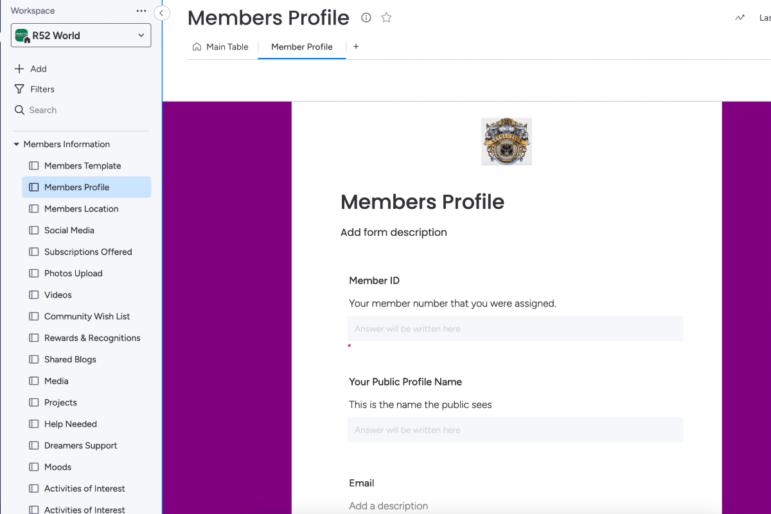771x514 pixels.
Task: Click the board icon beside Projects
Action: point(34,402)
